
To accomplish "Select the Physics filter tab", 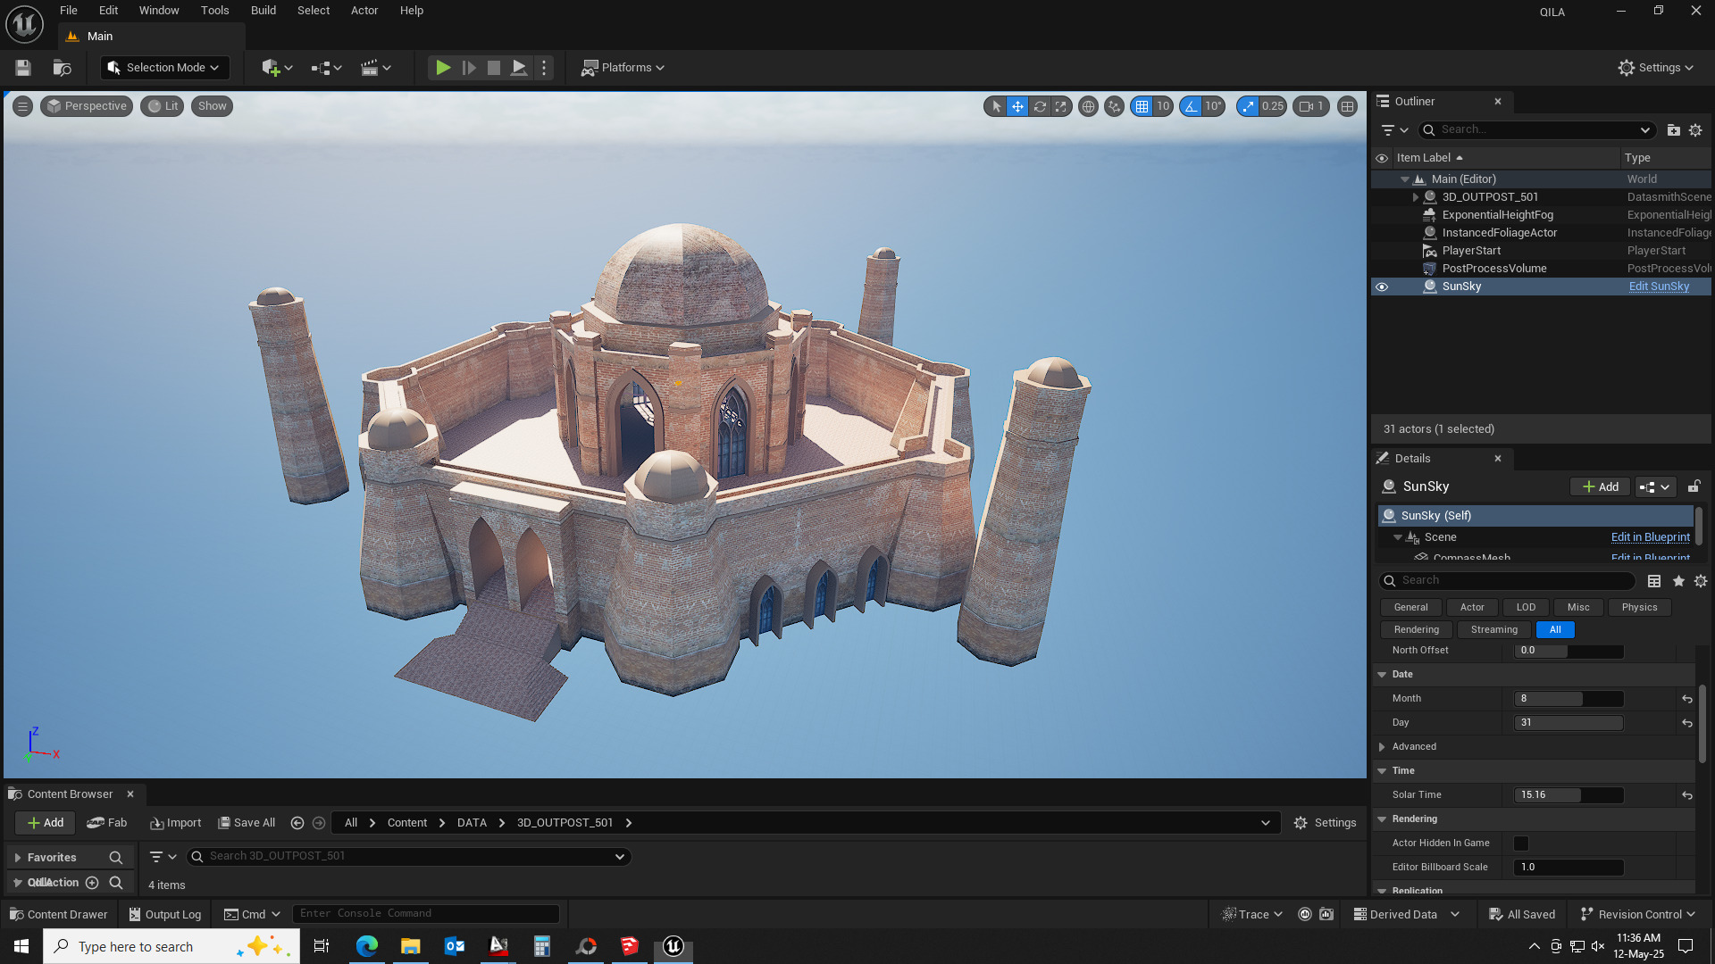I will pyautogui.click(x=1639, y=607).
